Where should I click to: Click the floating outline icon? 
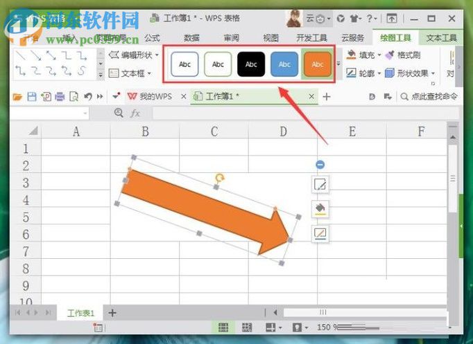point(320,233)
